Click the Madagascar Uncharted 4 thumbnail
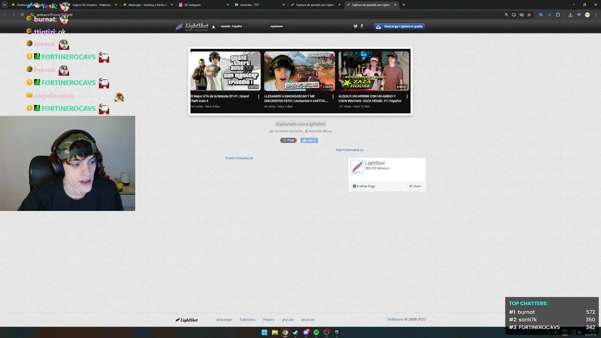The image size is (601, 338). (x=300, y=71)
